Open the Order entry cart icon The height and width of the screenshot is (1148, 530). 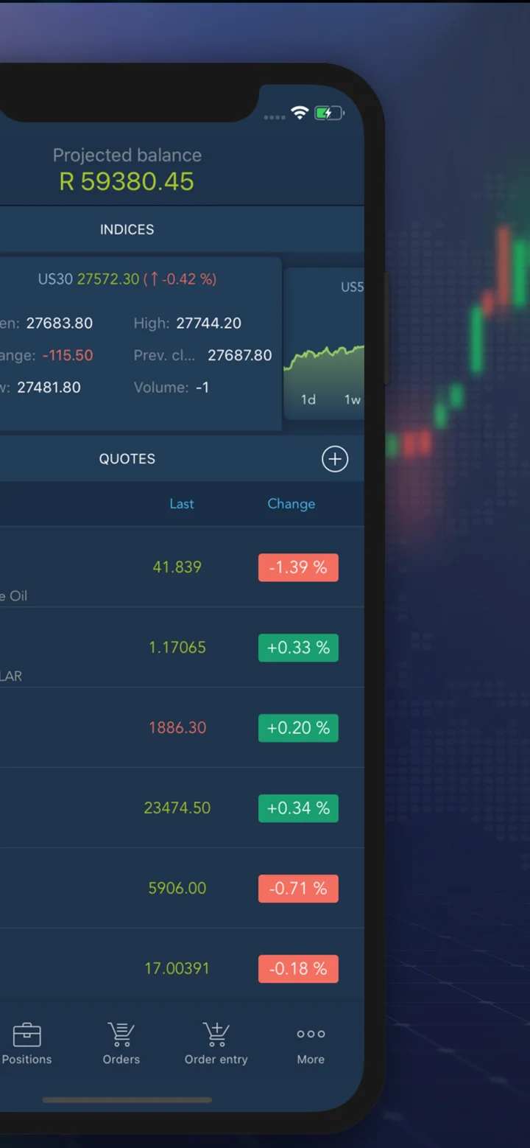(216, 1035)
